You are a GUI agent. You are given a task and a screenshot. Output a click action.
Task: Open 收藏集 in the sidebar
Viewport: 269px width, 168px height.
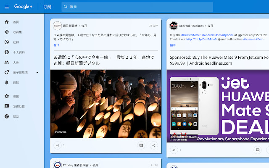(x=17, y=32)
